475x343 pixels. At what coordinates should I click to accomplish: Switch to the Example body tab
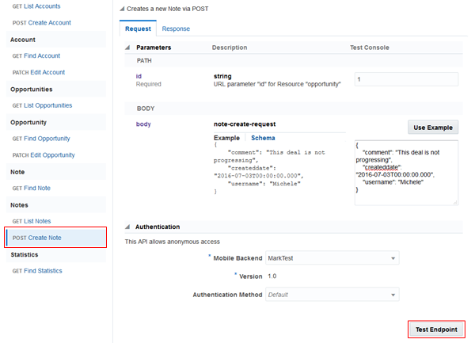click(x=226, y=138)
